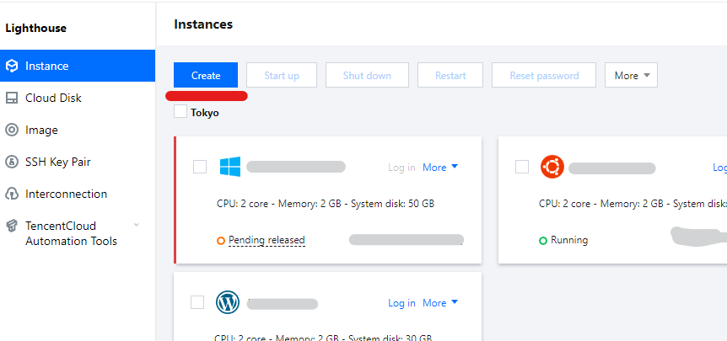This screenshot has width=727, height=341.
Task: Click the WordPress instance name placeholder
Action: 283,304
